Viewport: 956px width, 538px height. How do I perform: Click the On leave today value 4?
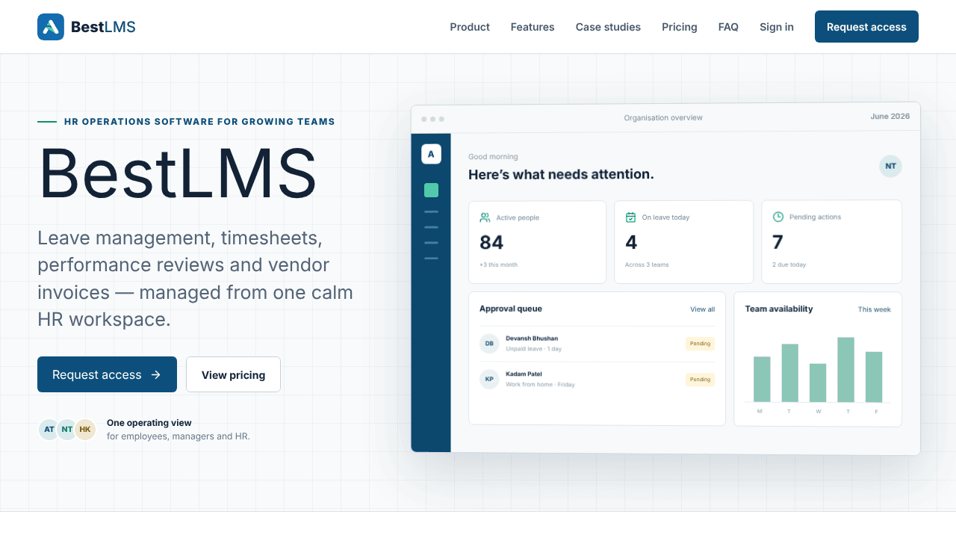(631, 242)
